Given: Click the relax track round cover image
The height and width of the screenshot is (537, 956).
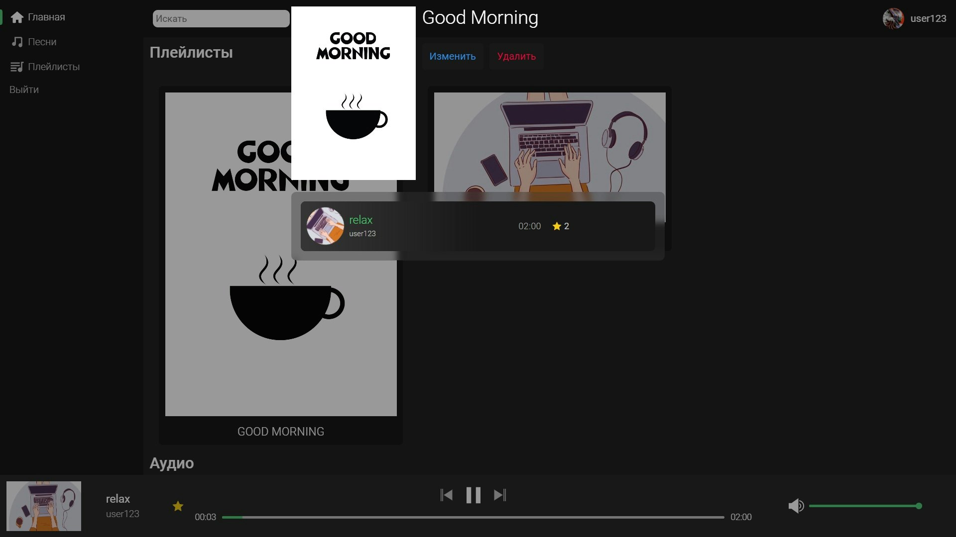Looking at the screenshot, I should pyautogui.click(x=325, y=226).
